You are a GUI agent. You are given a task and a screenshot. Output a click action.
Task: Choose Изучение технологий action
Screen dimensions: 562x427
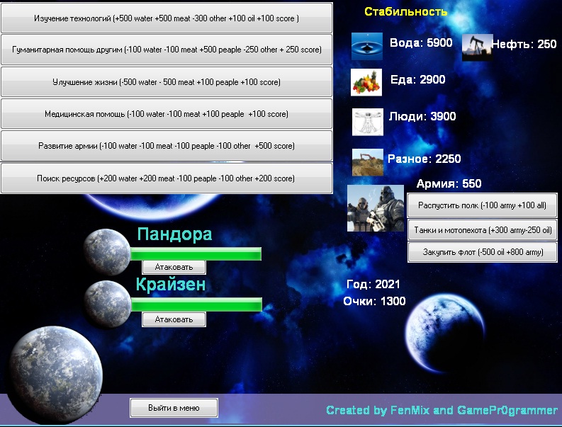click(x=167, y=18)
